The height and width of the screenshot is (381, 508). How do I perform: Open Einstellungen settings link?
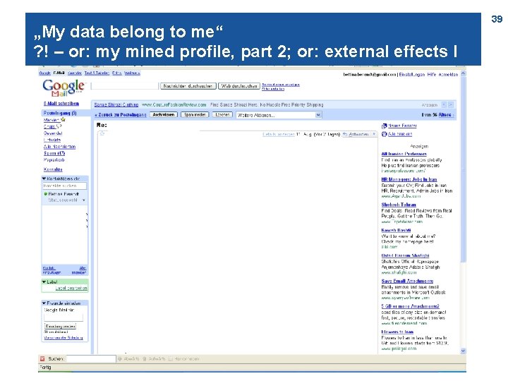(412, 75)
